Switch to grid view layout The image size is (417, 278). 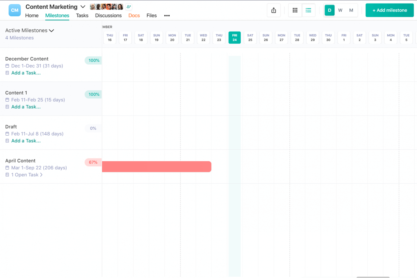[295, 10]
